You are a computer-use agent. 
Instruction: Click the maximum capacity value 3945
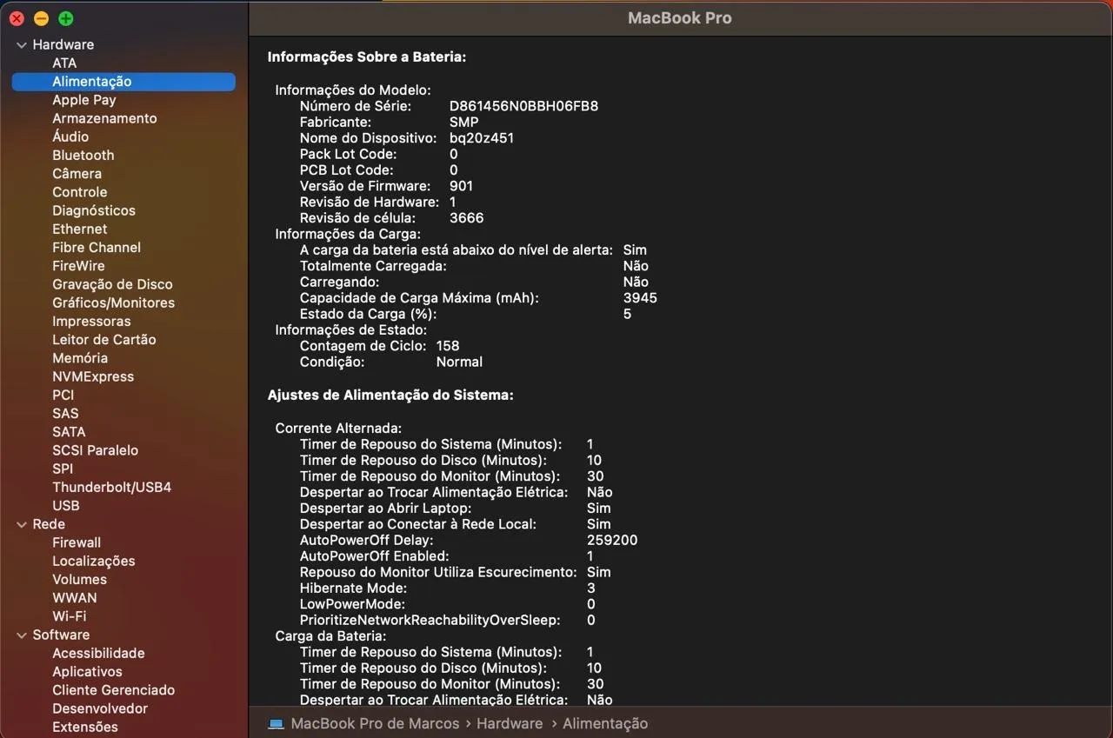coord(640,298)
